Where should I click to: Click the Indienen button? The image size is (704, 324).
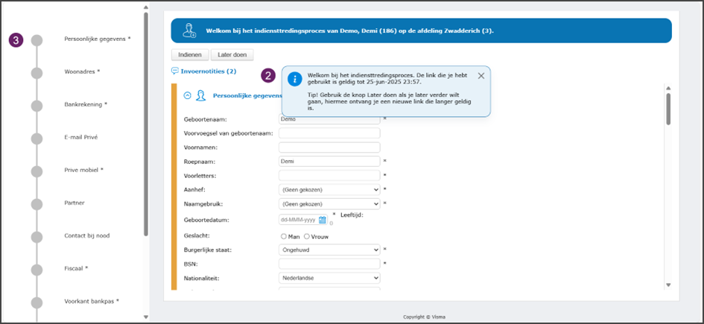191,55
